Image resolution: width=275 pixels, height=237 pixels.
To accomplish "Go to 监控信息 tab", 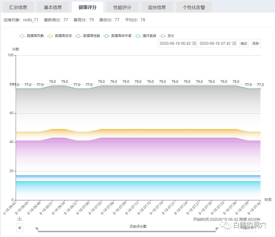I will 157,7.
